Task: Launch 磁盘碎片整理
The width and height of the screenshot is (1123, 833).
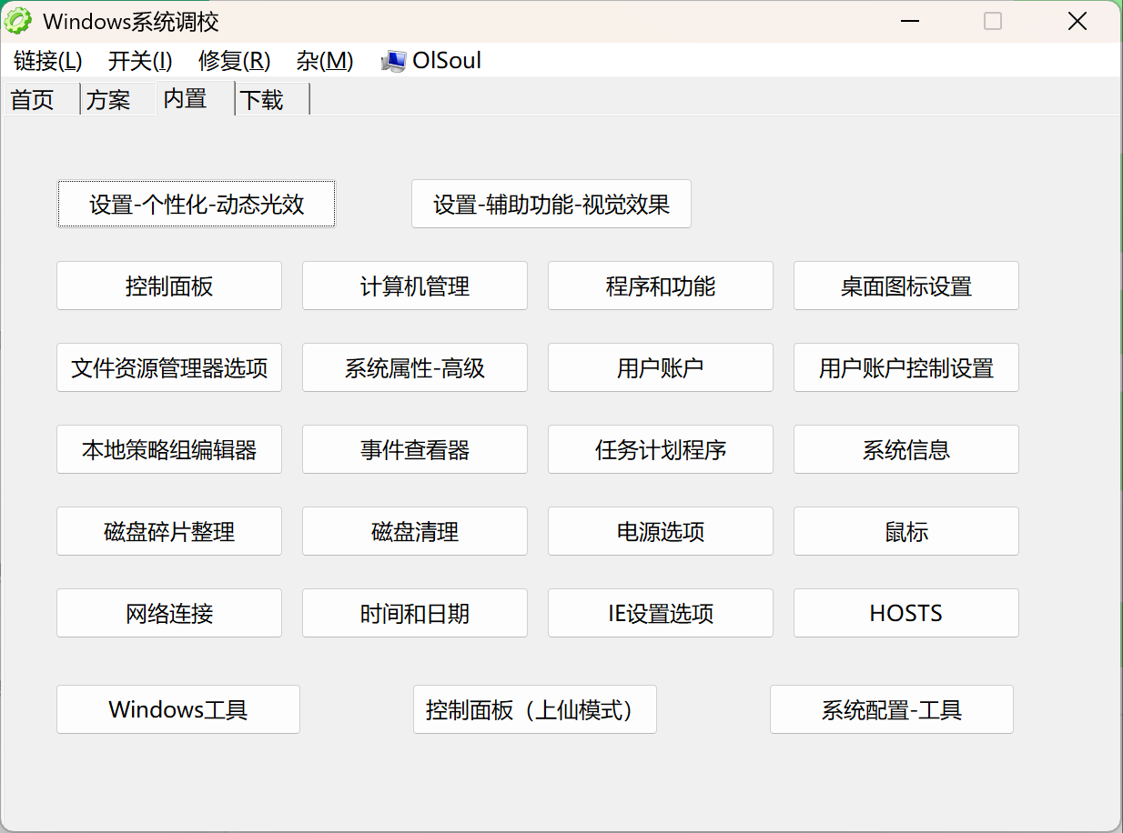Action: click(169, 531)
